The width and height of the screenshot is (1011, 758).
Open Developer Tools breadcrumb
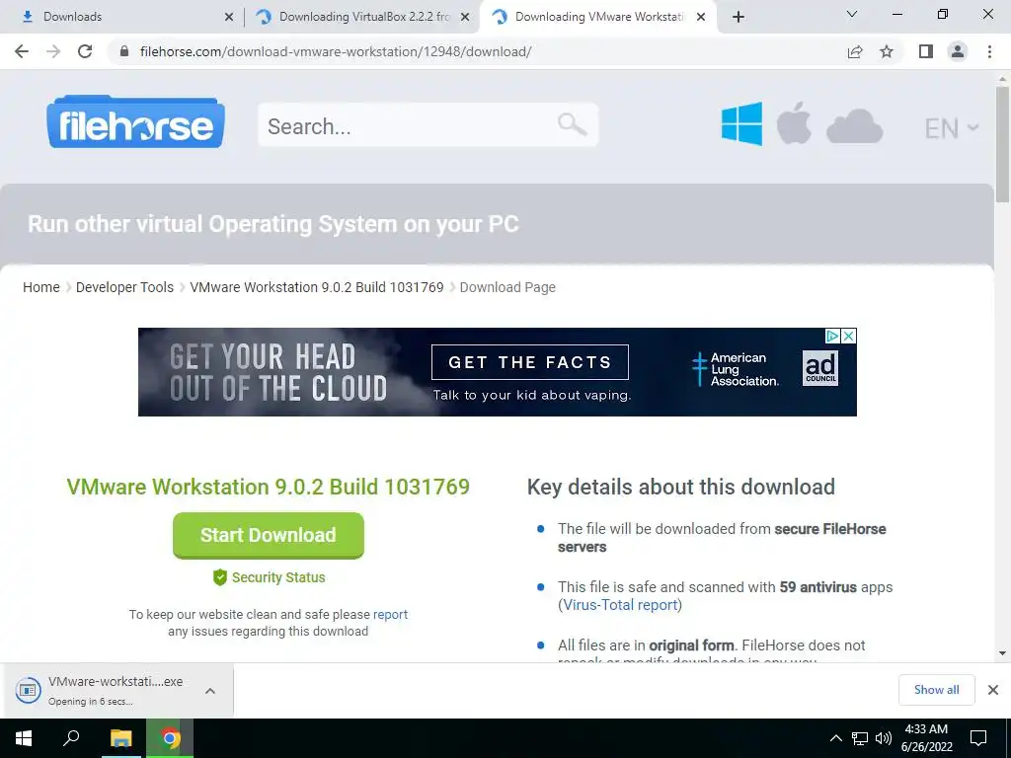124,287
